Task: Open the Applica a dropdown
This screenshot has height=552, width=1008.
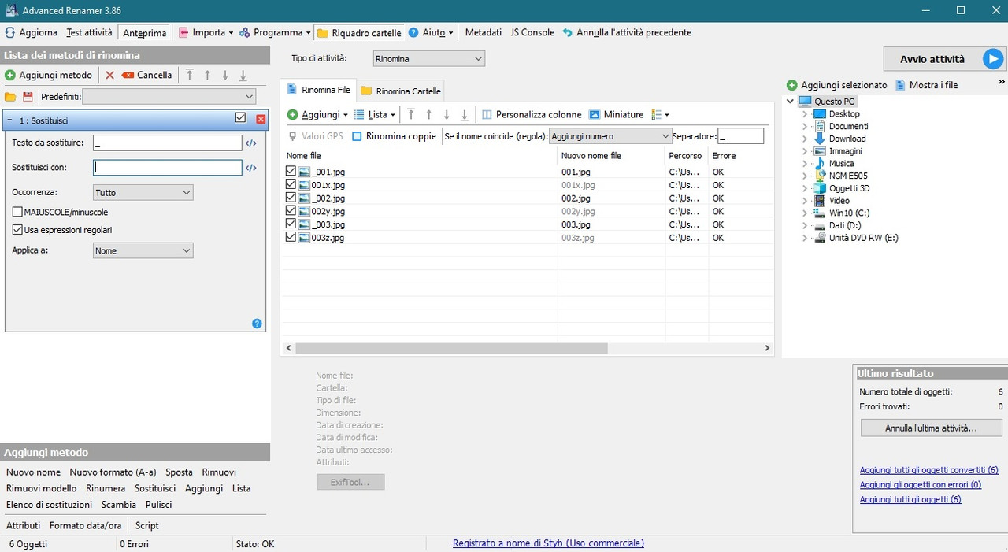Action: point(143,250)
